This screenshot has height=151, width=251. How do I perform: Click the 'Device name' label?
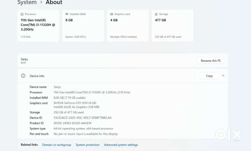38,87
